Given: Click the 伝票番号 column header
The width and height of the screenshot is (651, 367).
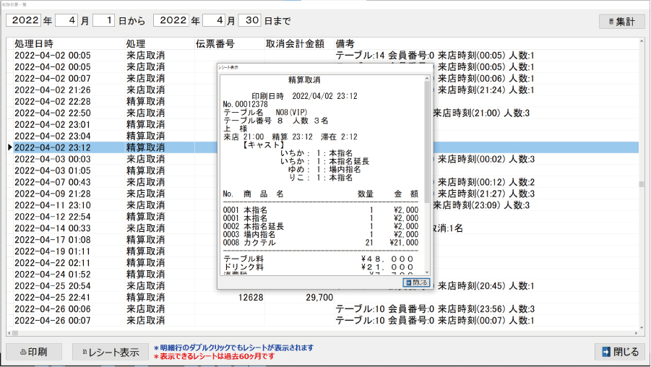Looking at the screenshot, I should [x=215, y=43].
